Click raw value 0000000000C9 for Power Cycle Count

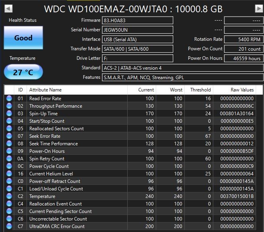point(237,166)
